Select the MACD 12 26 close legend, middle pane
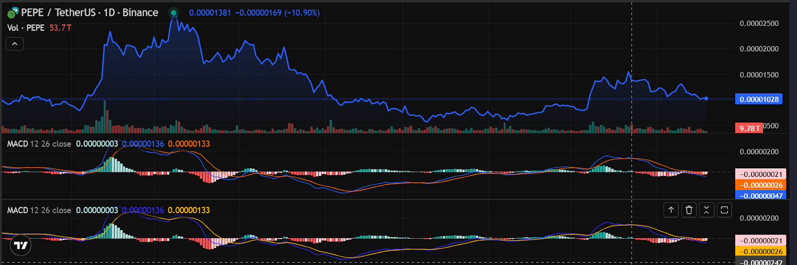 pos(39,143)
